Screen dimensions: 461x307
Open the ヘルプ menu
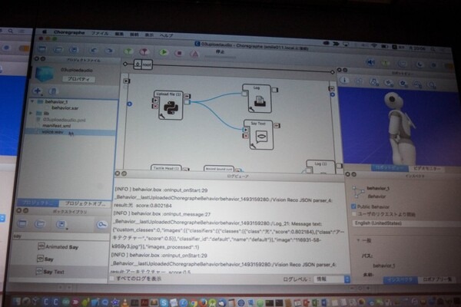(x=166, y=35)
